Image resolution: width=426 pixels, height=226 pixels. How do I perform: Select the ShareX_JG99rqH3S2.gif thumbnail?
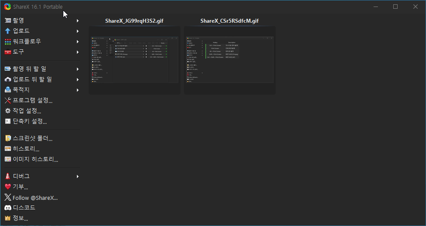click(x=135, y=60)
